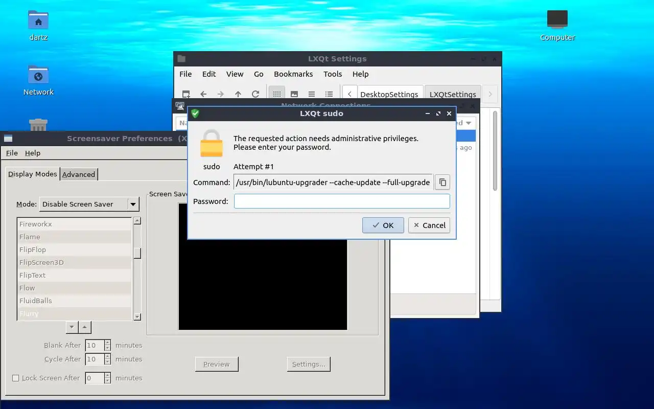This screenshot has height=409, width=654.
Task: Select FluidBalls in the screensaver list
Action: (75, 301)
